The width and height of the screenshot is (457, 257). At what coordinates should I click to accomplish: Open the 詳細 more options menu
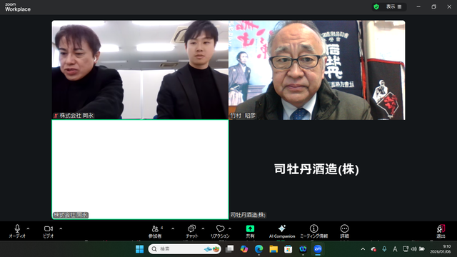(344, 231)
